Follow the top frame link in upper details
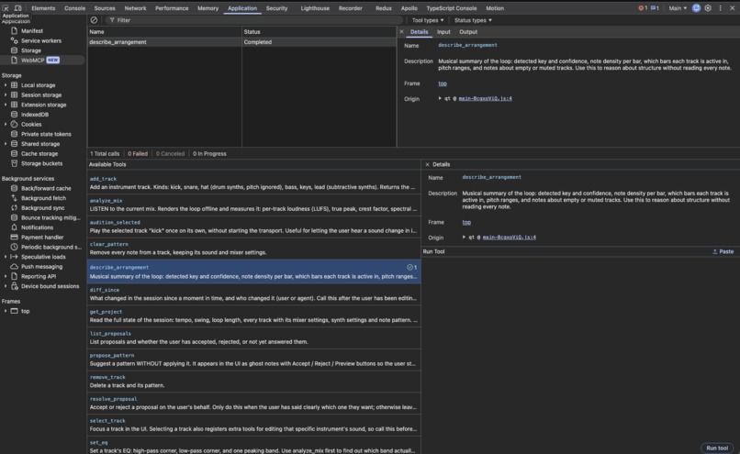This screenshot has height=454, width=740. pyautogui.click(x=443, y=83)
